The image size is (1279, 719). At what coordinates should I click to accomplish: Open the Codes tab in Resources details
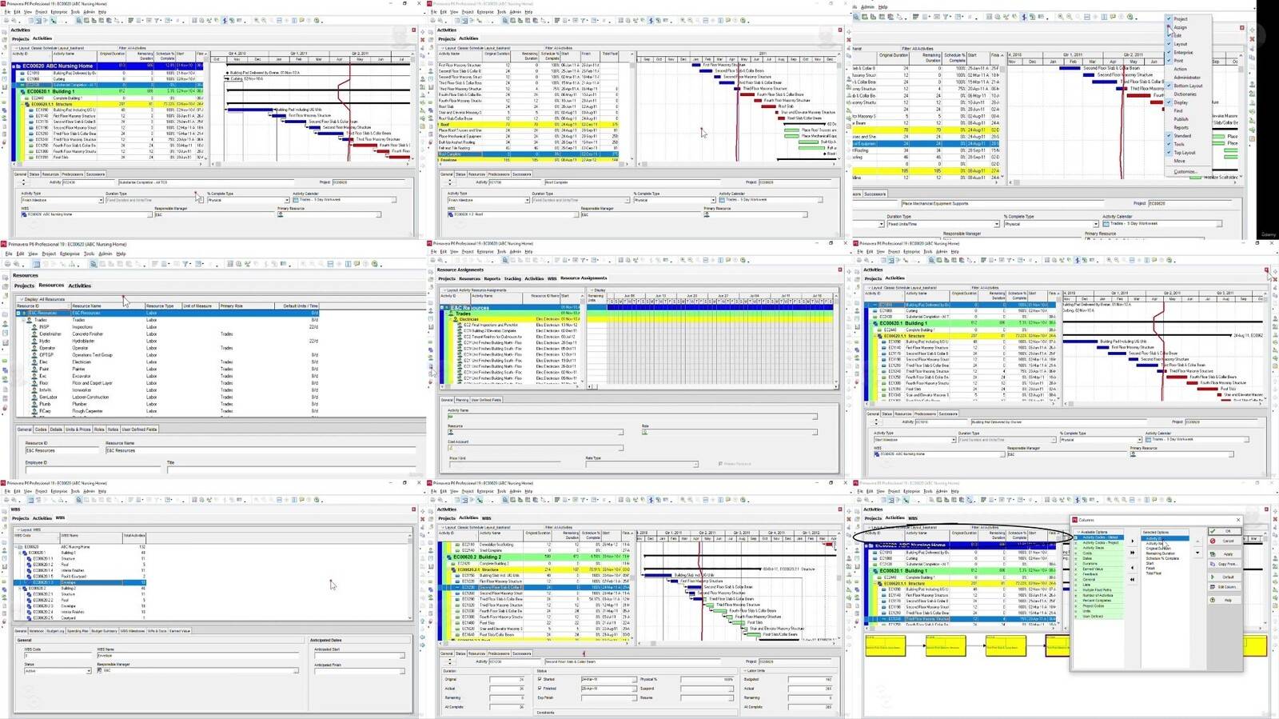click(42, 429)
